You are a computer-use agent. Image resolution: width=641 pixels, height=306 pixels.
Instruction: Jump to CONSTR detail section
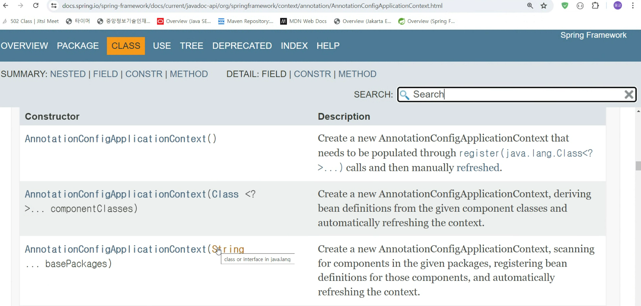312,74
